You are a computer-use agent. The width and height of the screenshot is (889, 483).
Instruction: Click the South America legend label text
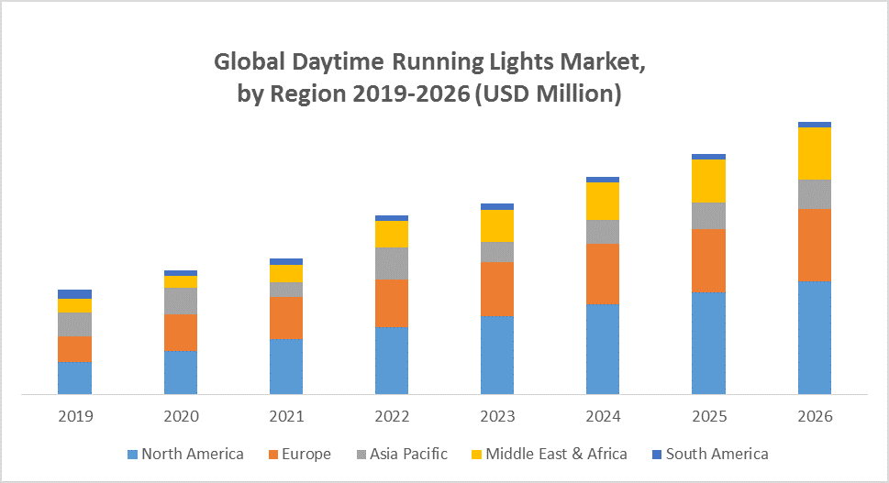[x=717, y=454]
